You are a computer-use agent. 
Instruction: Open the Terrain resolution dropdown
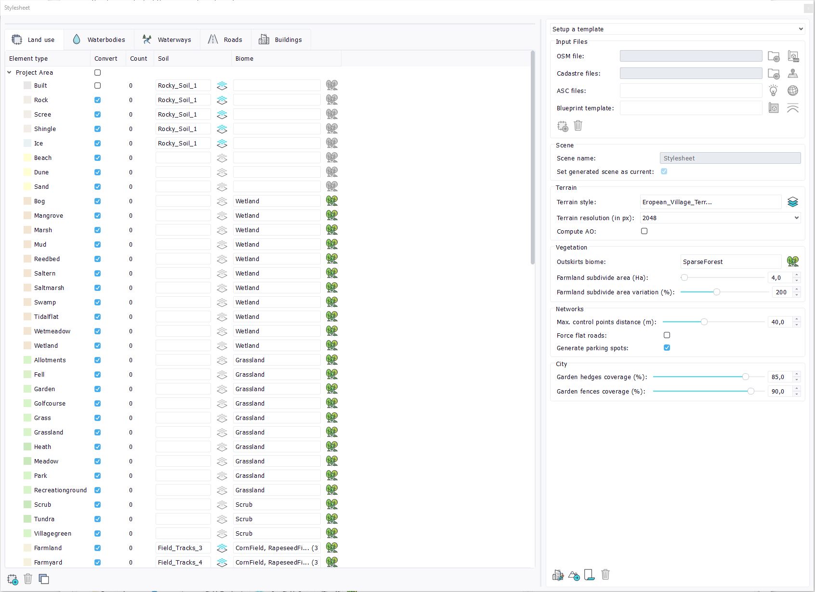tap(720, 218)
